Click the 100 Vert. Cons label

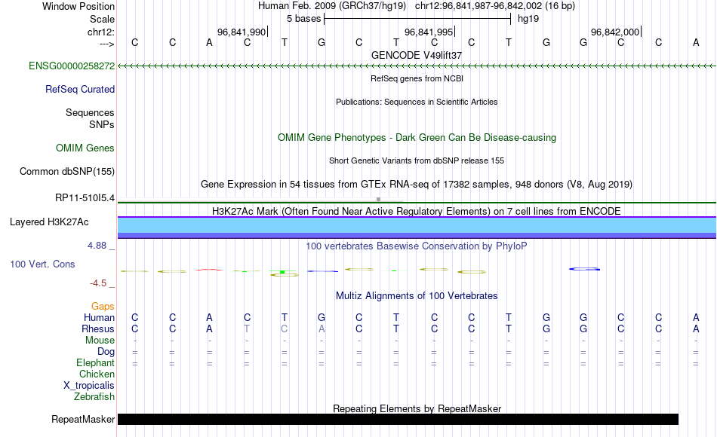coord(42,264)
